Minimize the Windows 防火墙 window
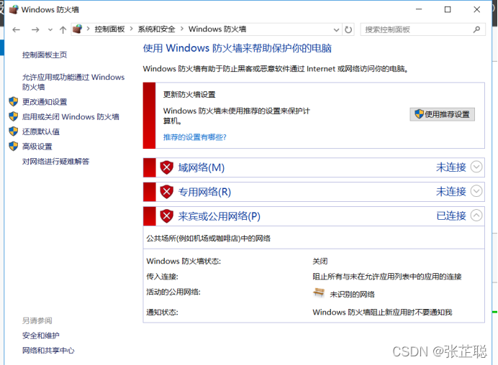The width and height of the screenshot is (498, 365). click(x=419, y=9)
